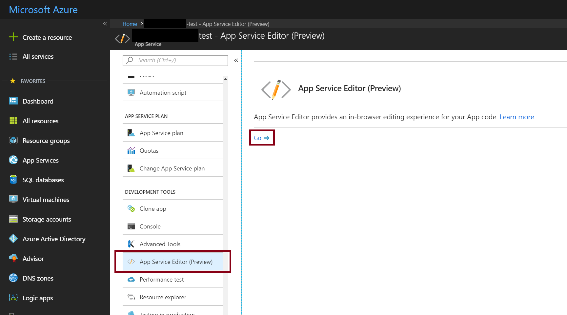The image size is (567, 315).
Task: Click the menu scrollbar up arrow
Action: pos(226,79)
